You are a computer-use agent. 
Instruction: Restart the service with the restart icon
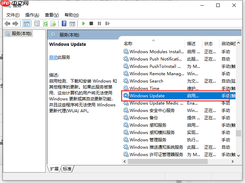pos(107,23)
